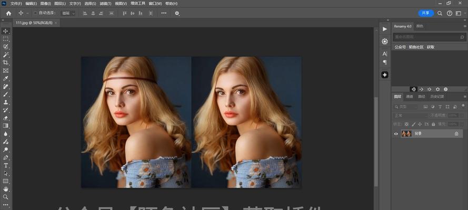
Task: Select the Magic Wand tool
Action: (5, 55)
